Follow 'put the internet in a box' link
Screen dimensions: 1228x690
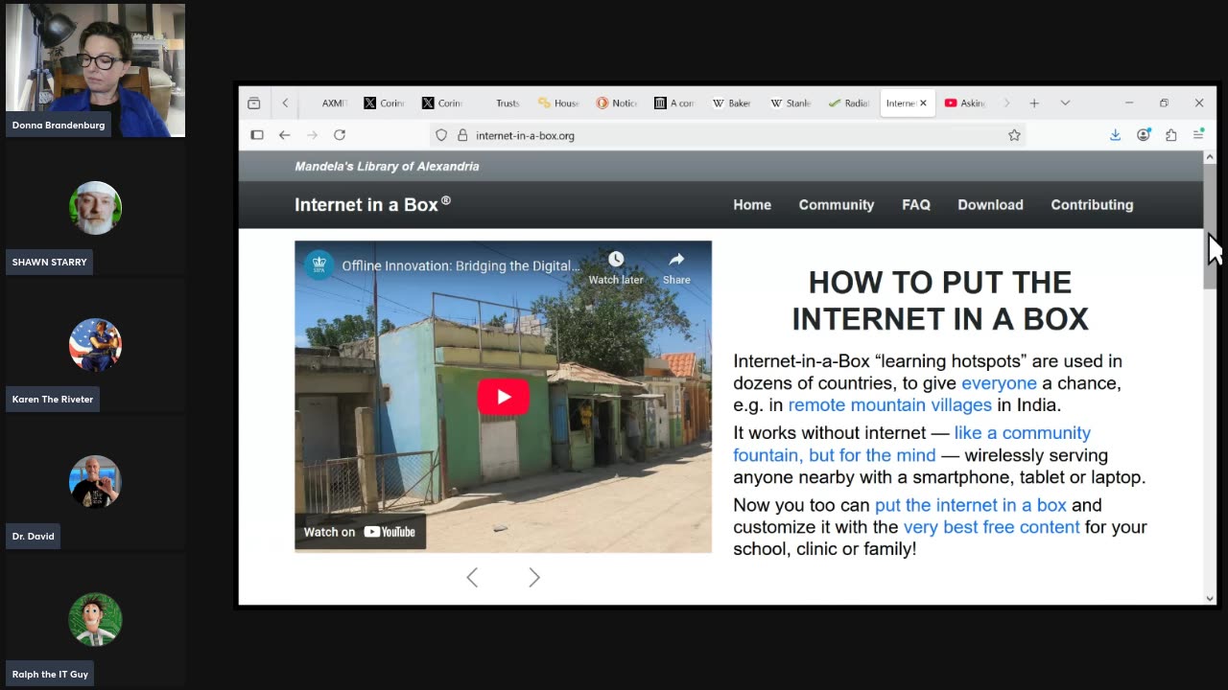[x=970, y=505]
